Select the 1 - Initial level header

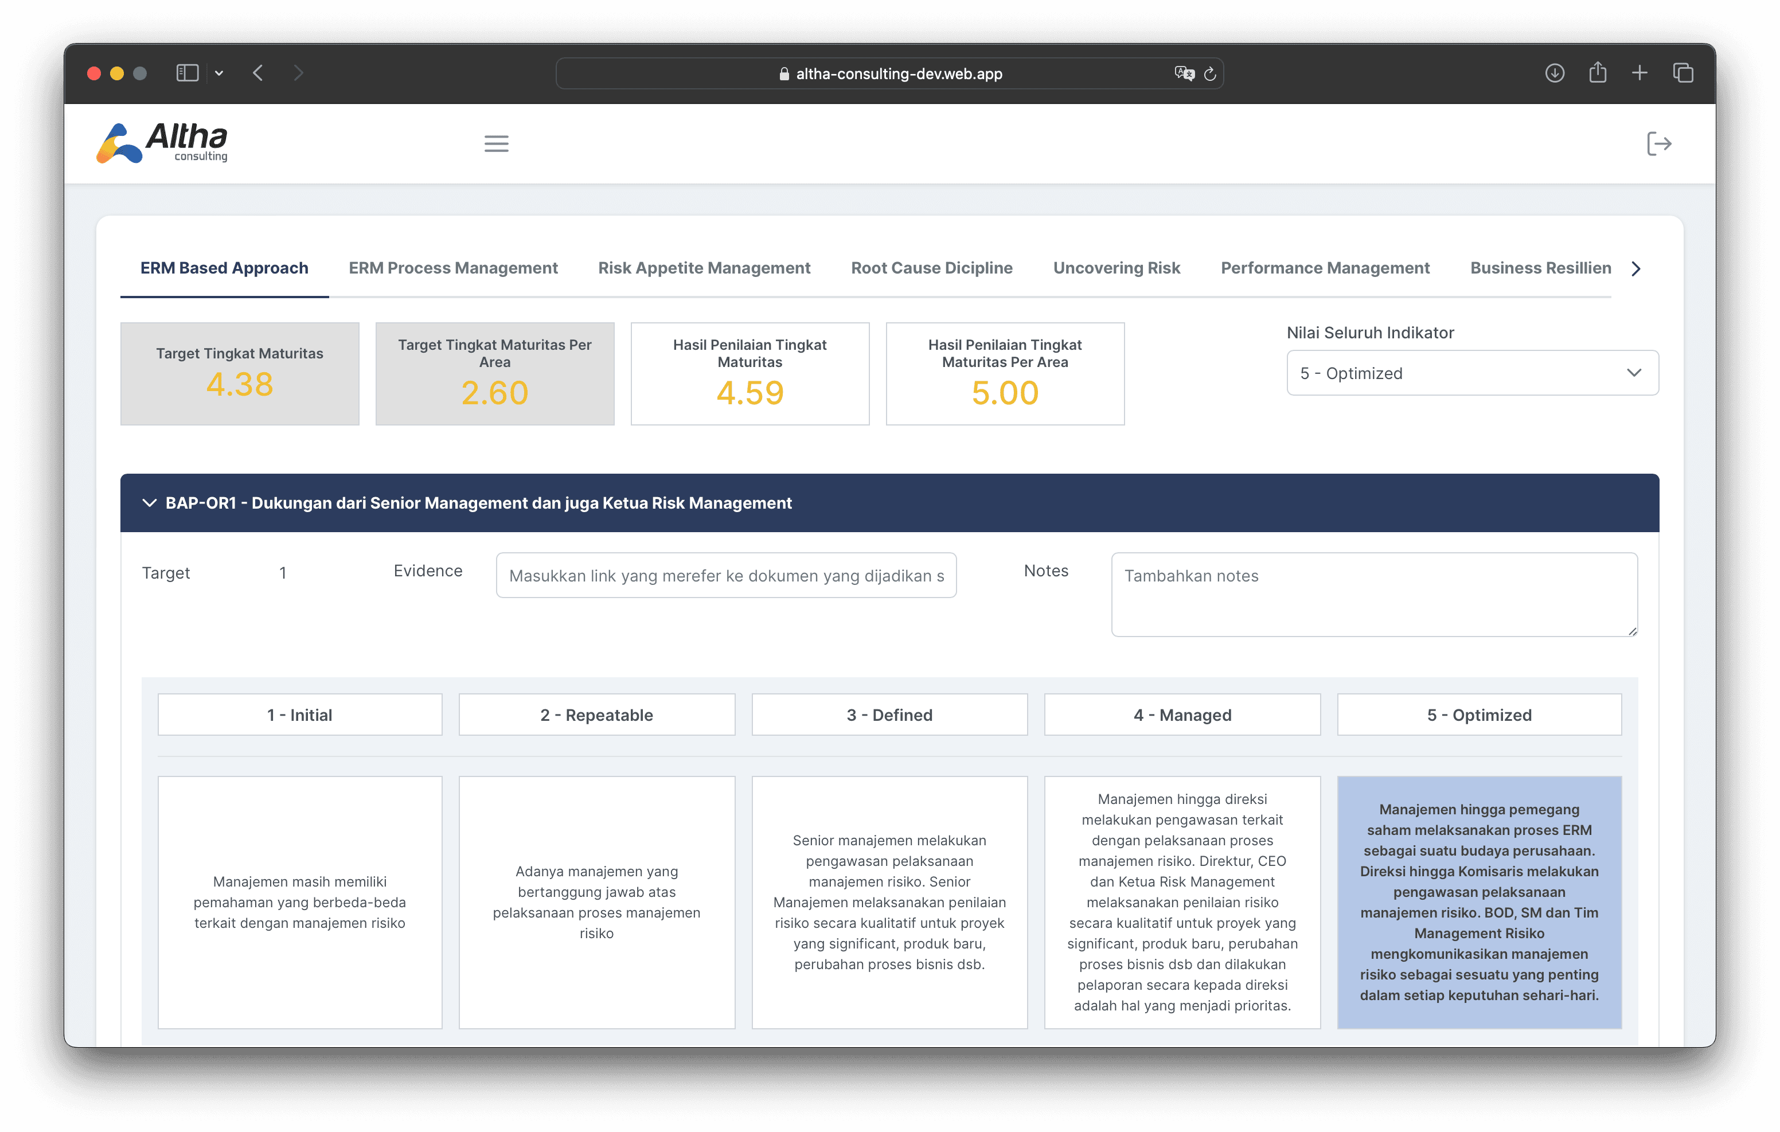point(299,715)
